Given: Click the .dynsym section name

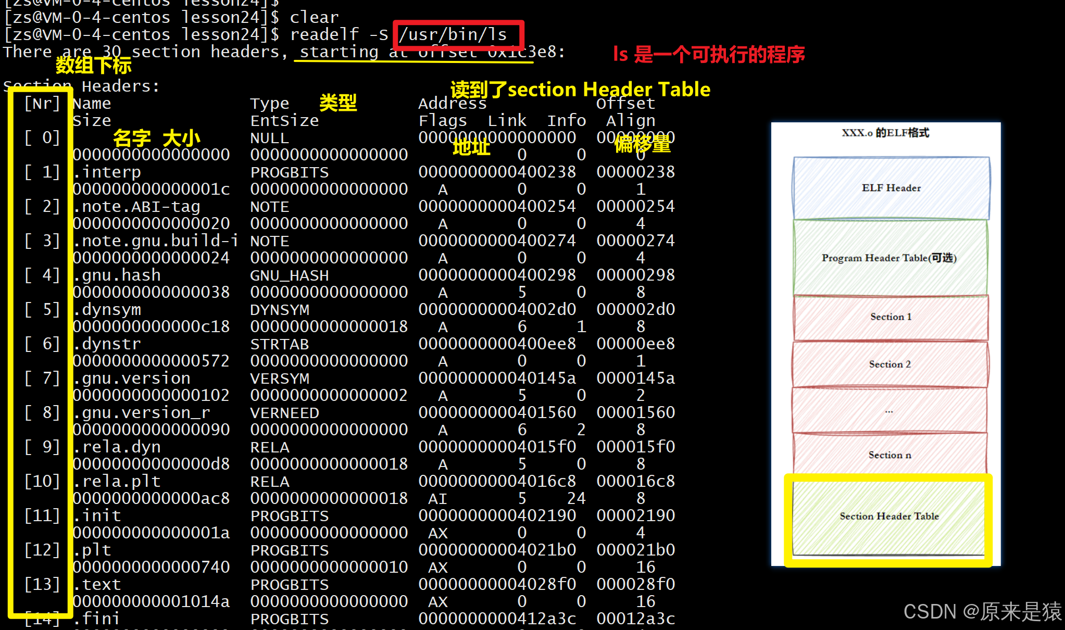Looking at the screenshot, I should pyautogui.click(x=107, y=309).
